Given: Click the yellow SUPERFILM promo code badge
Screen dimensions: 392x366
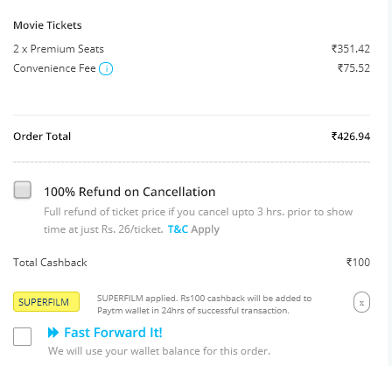Looking at the screenshot, I should (46, 302).
